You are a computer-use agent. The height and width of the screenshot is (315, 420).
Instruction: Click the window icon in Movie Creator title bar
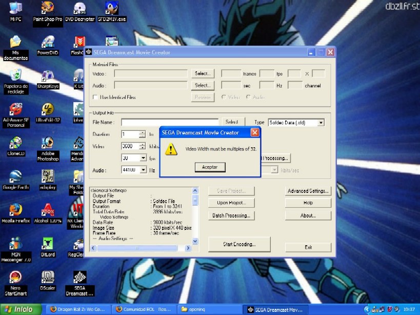(x=89, y=52)
